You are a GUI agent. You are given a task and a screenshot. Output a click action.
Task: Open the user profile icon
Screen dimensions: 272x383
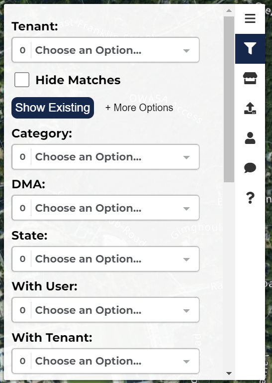pyautogui.click(x=250, y=138)
